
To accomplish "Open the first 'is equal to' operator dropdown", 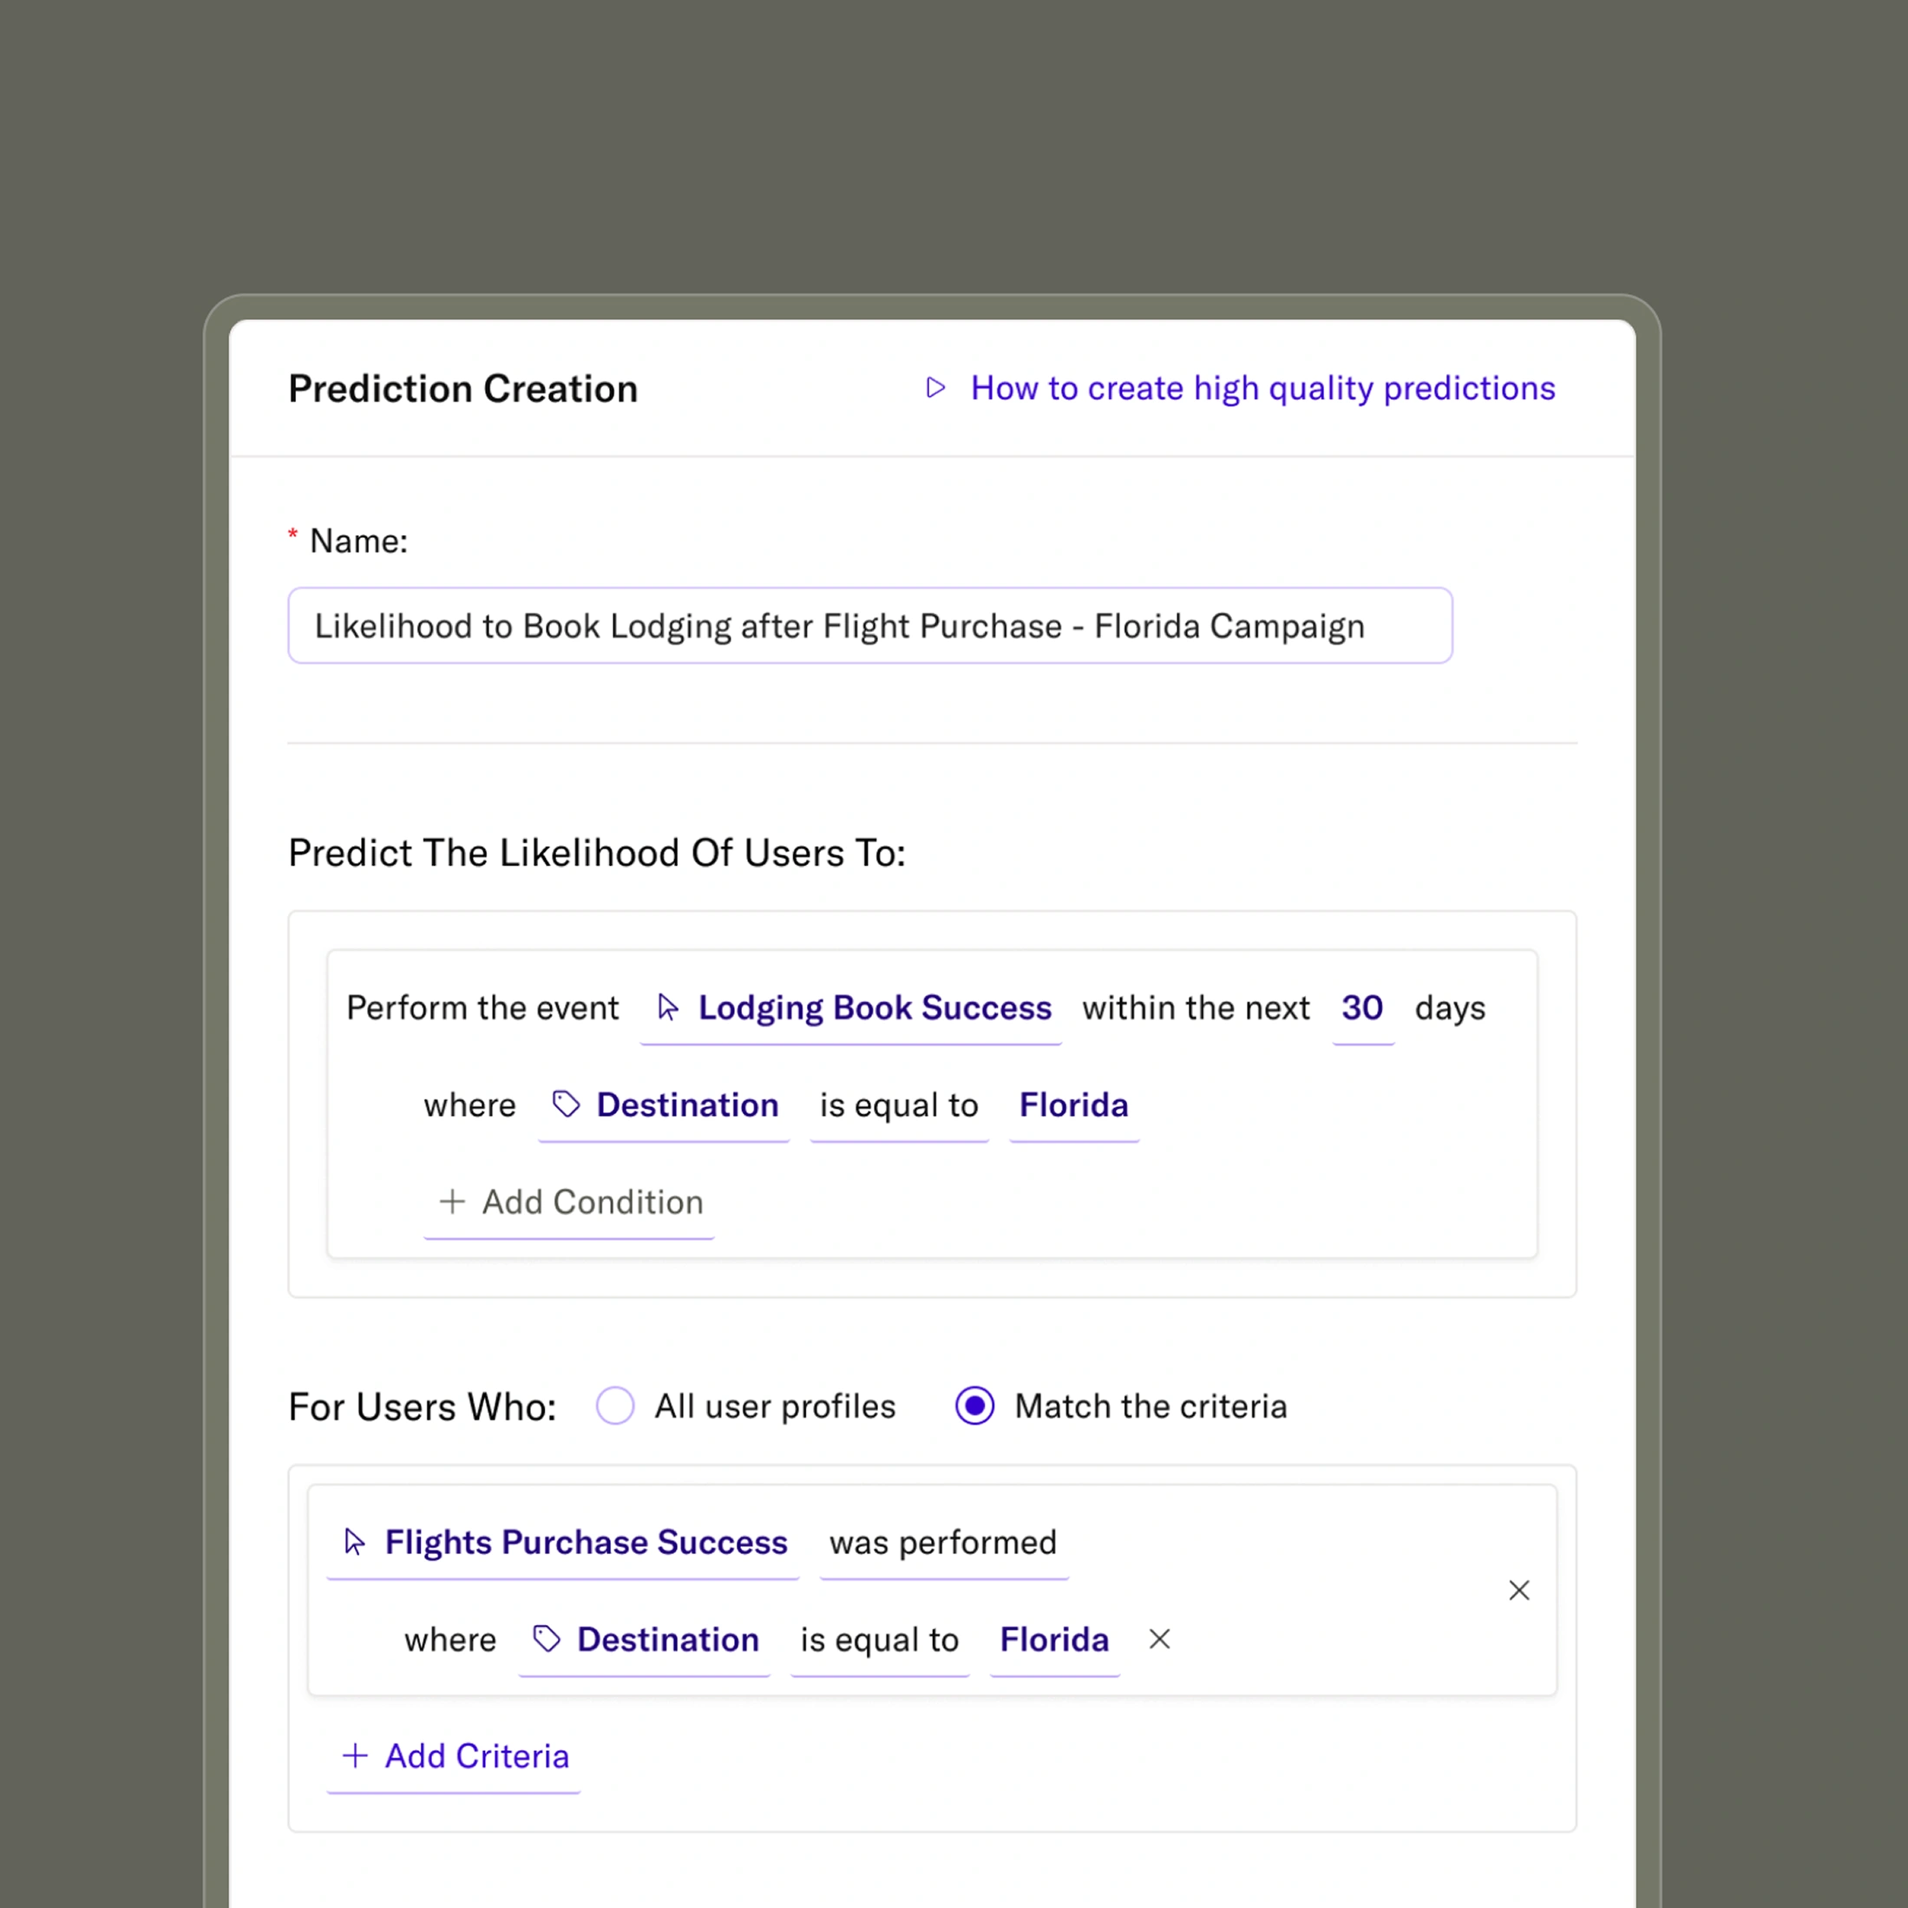I will point(899,1105).
